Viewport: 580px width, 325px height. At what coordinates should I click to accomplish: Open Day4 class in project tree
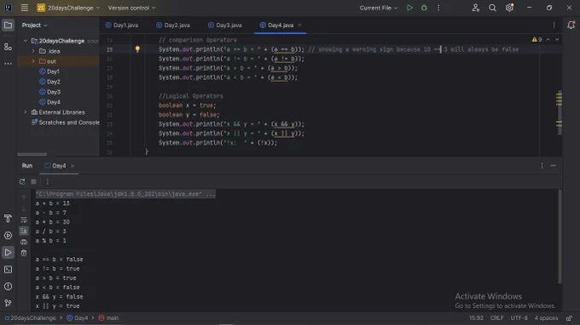(50, 102)
